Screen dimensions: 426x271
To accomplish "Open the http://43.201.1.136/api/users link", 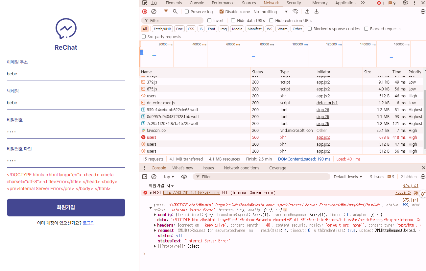I will click(192, 193).
